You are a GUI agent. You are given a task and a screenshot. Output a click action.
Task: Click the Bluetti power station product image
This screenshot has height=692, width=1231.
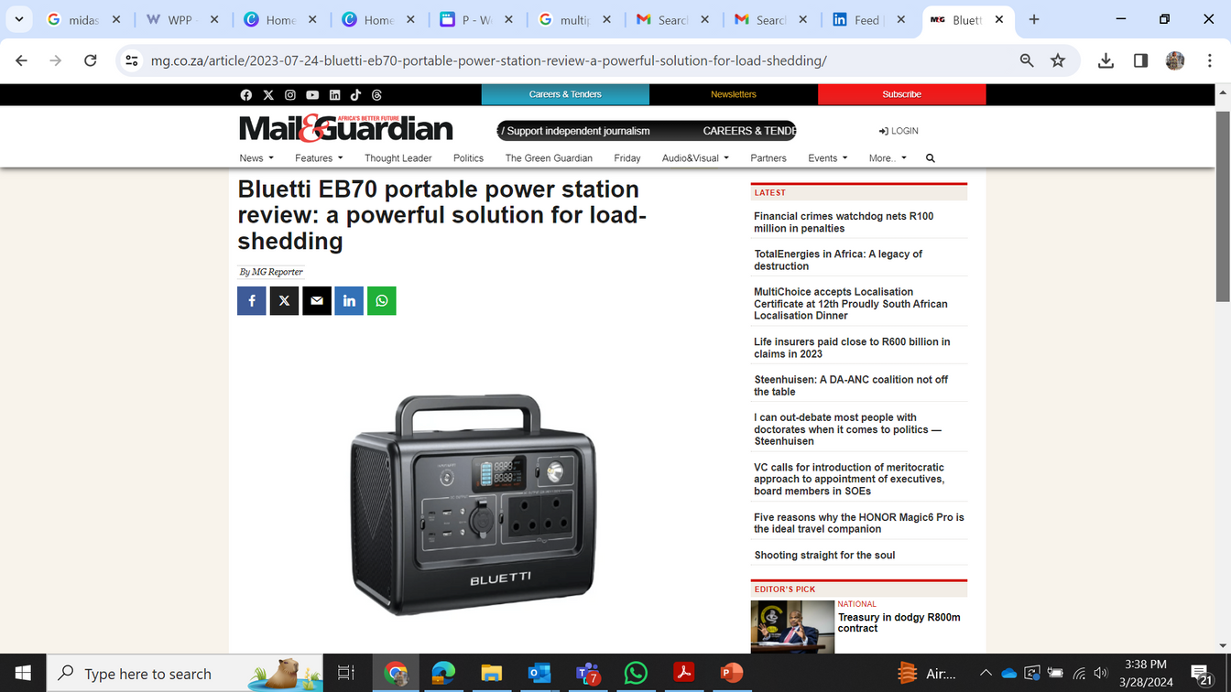474,505
